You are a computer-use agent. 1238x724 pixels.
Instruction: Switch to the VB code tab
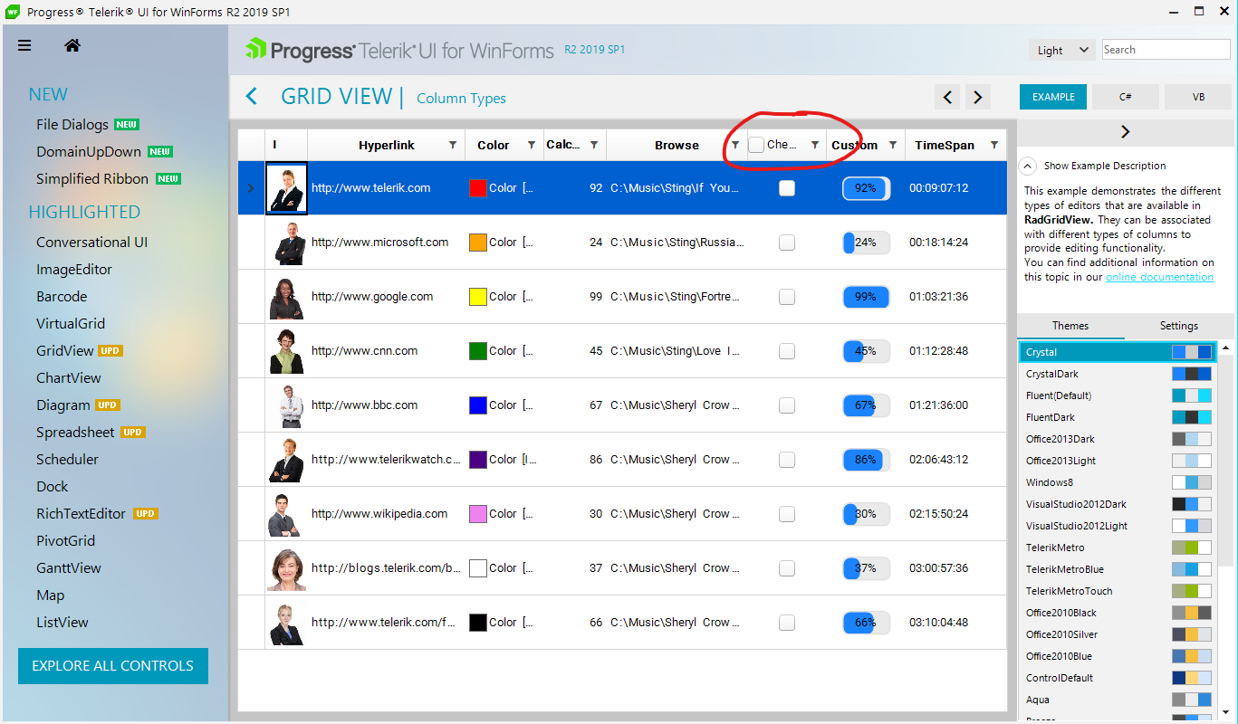pos(1198,97)
